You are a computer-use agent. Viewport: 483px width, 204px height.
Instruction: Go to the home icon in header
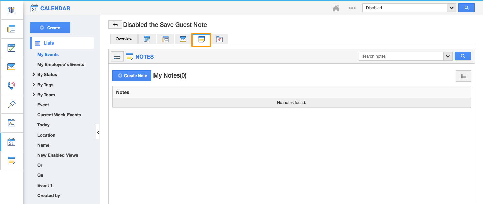click(336, 8)
